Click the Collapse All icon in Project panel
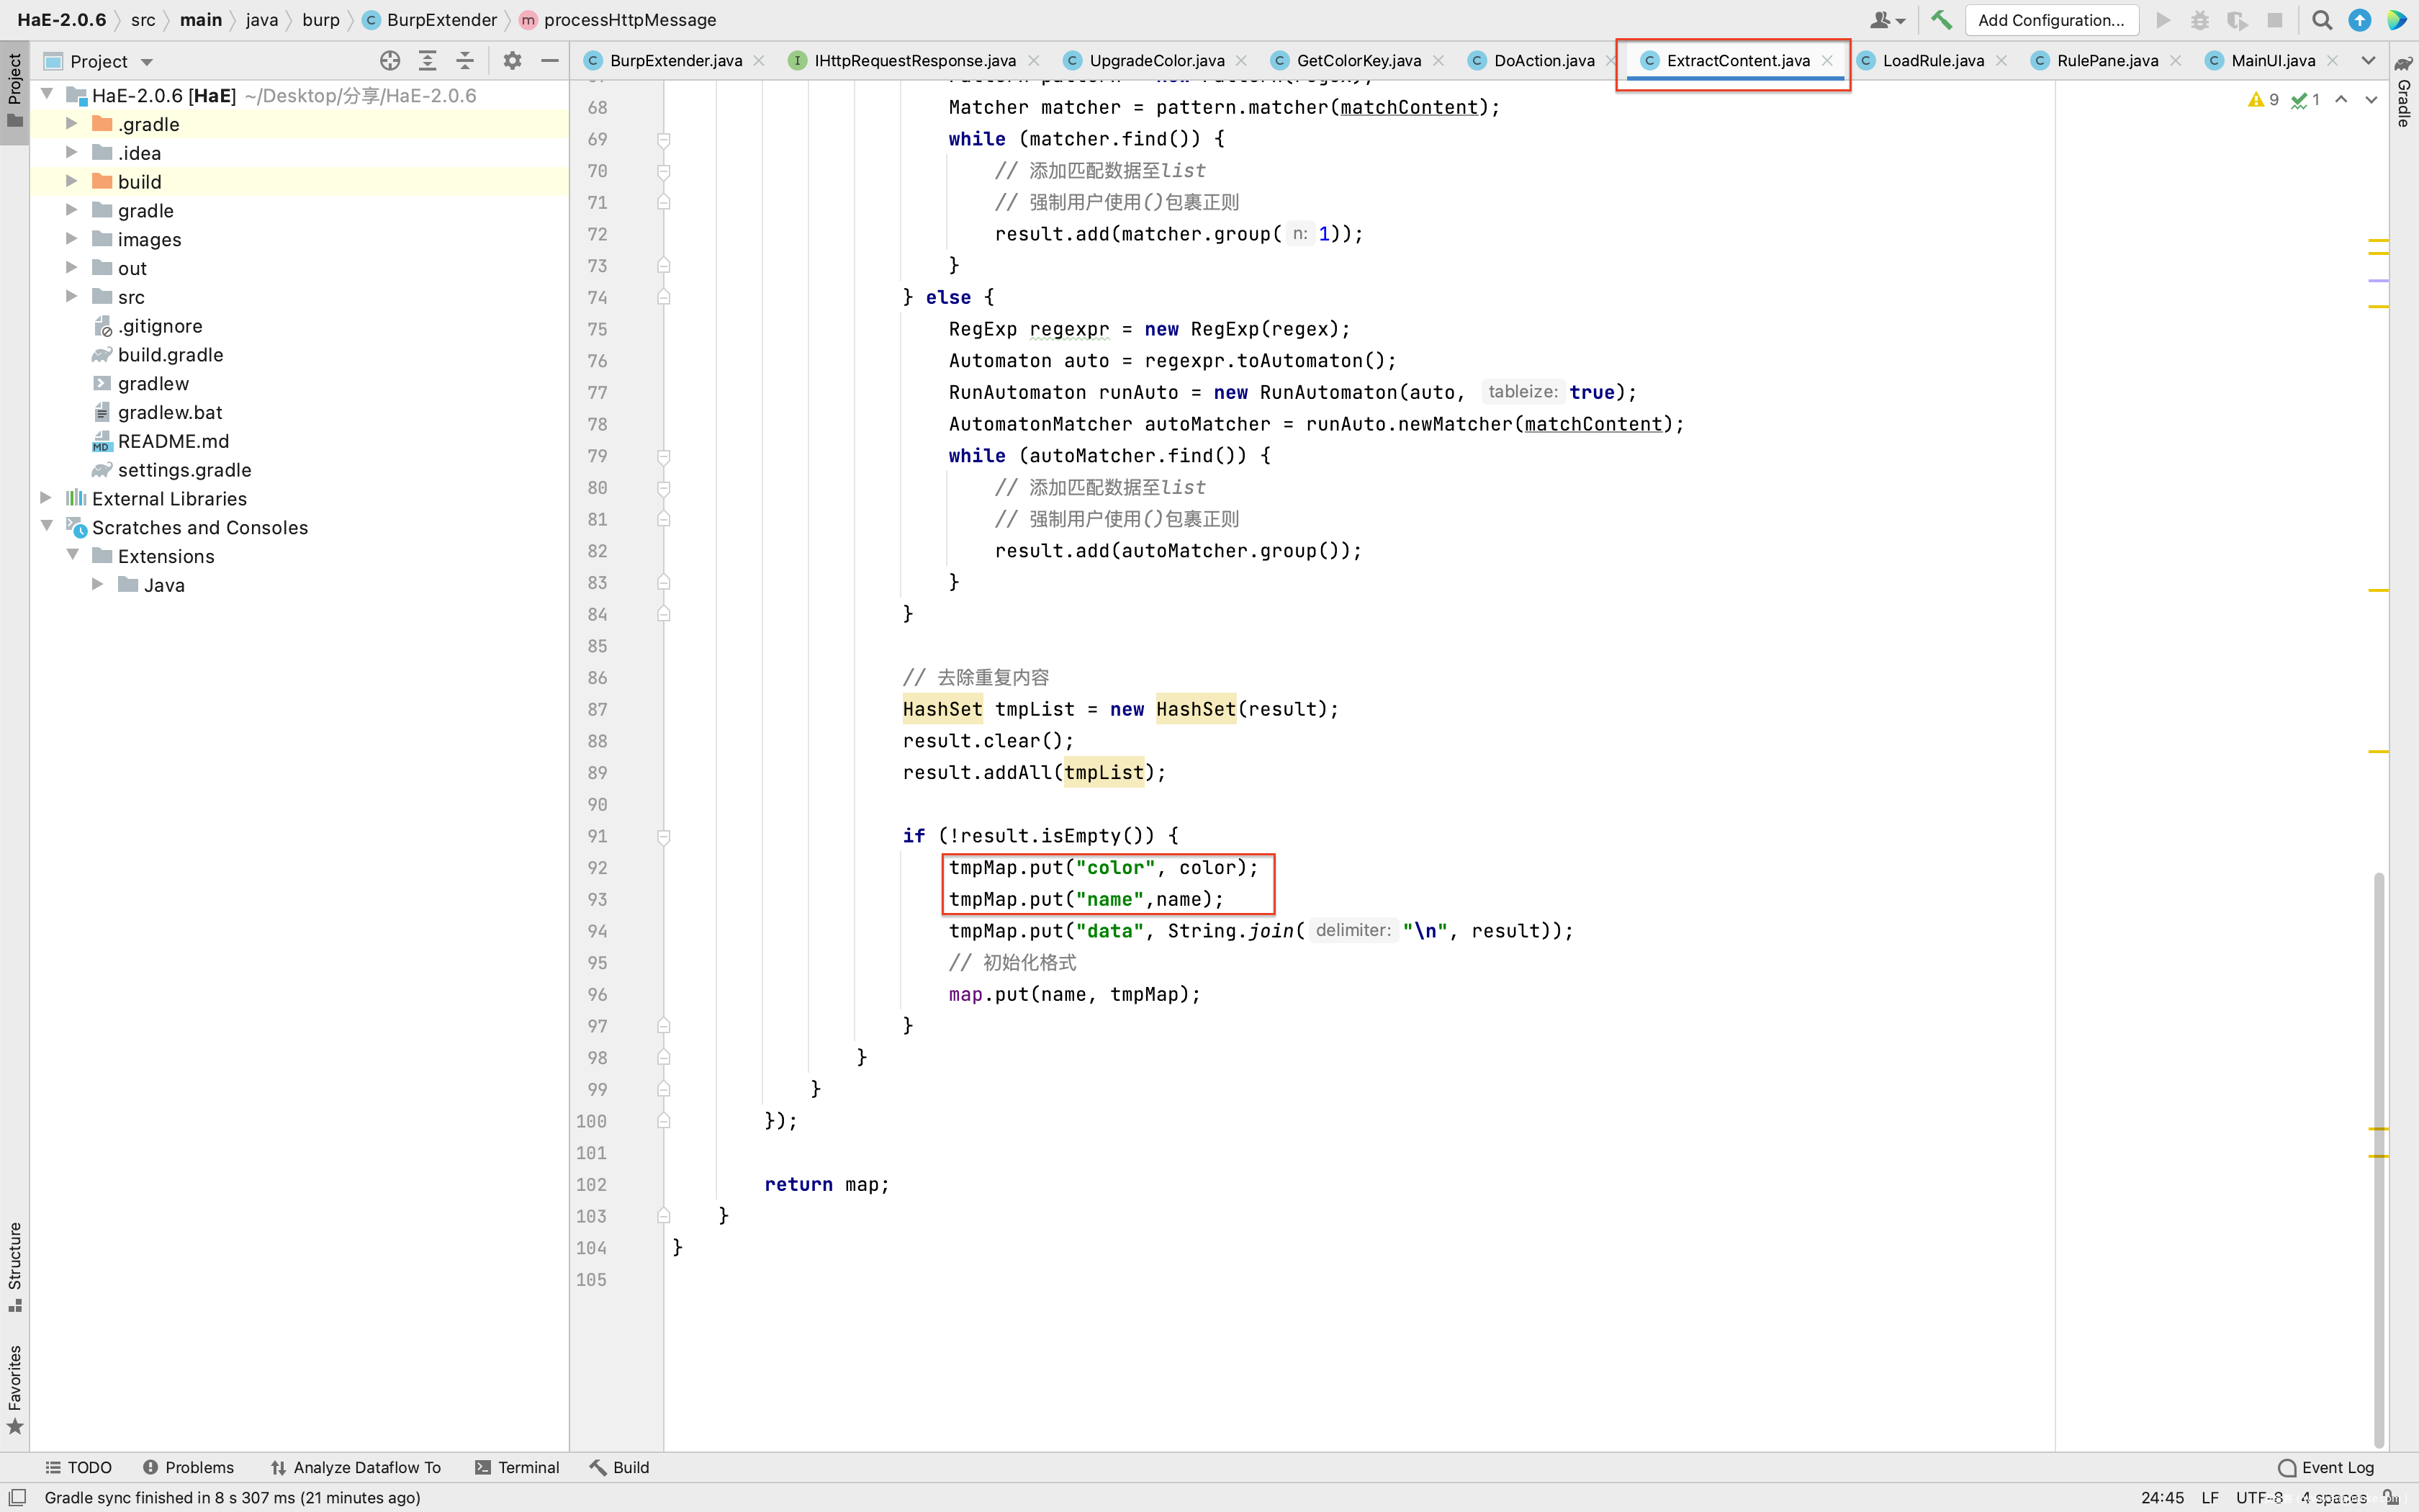 (x=465, y=61)
